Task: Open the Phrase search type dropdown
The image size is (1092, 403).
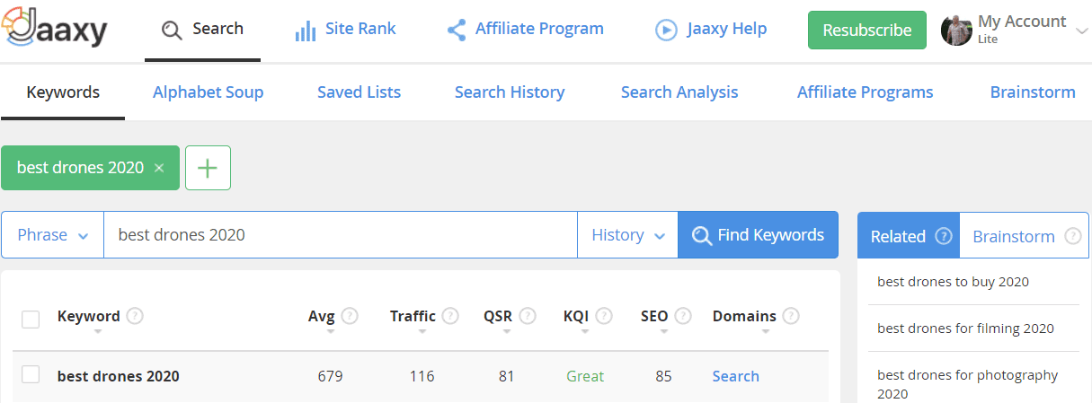Action: click(52, 235)
